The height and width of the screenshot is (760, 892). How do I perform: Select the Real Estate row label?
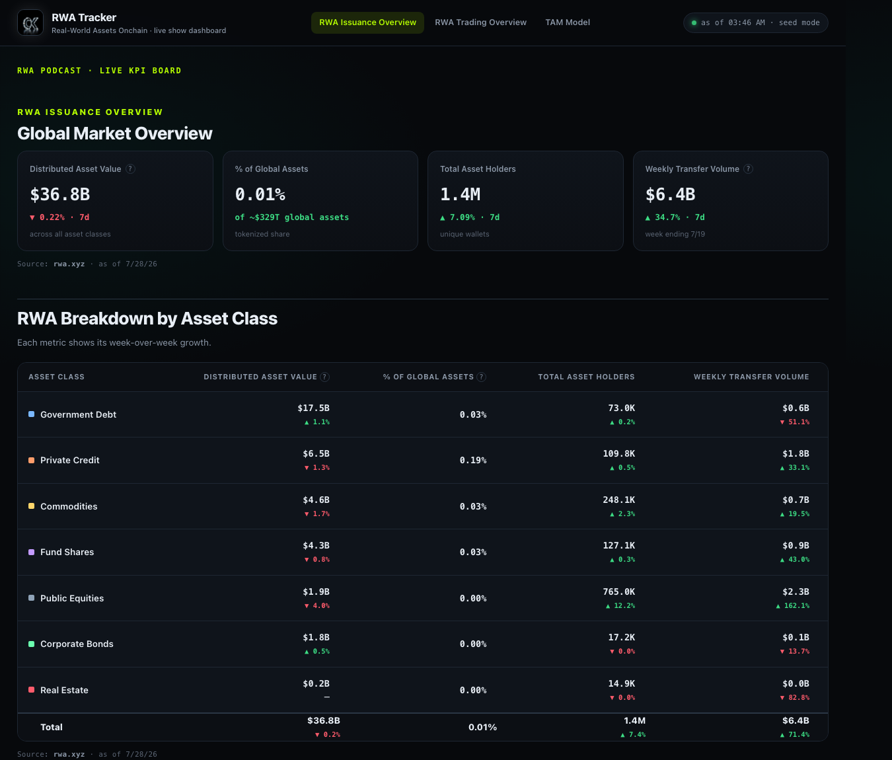64,690
